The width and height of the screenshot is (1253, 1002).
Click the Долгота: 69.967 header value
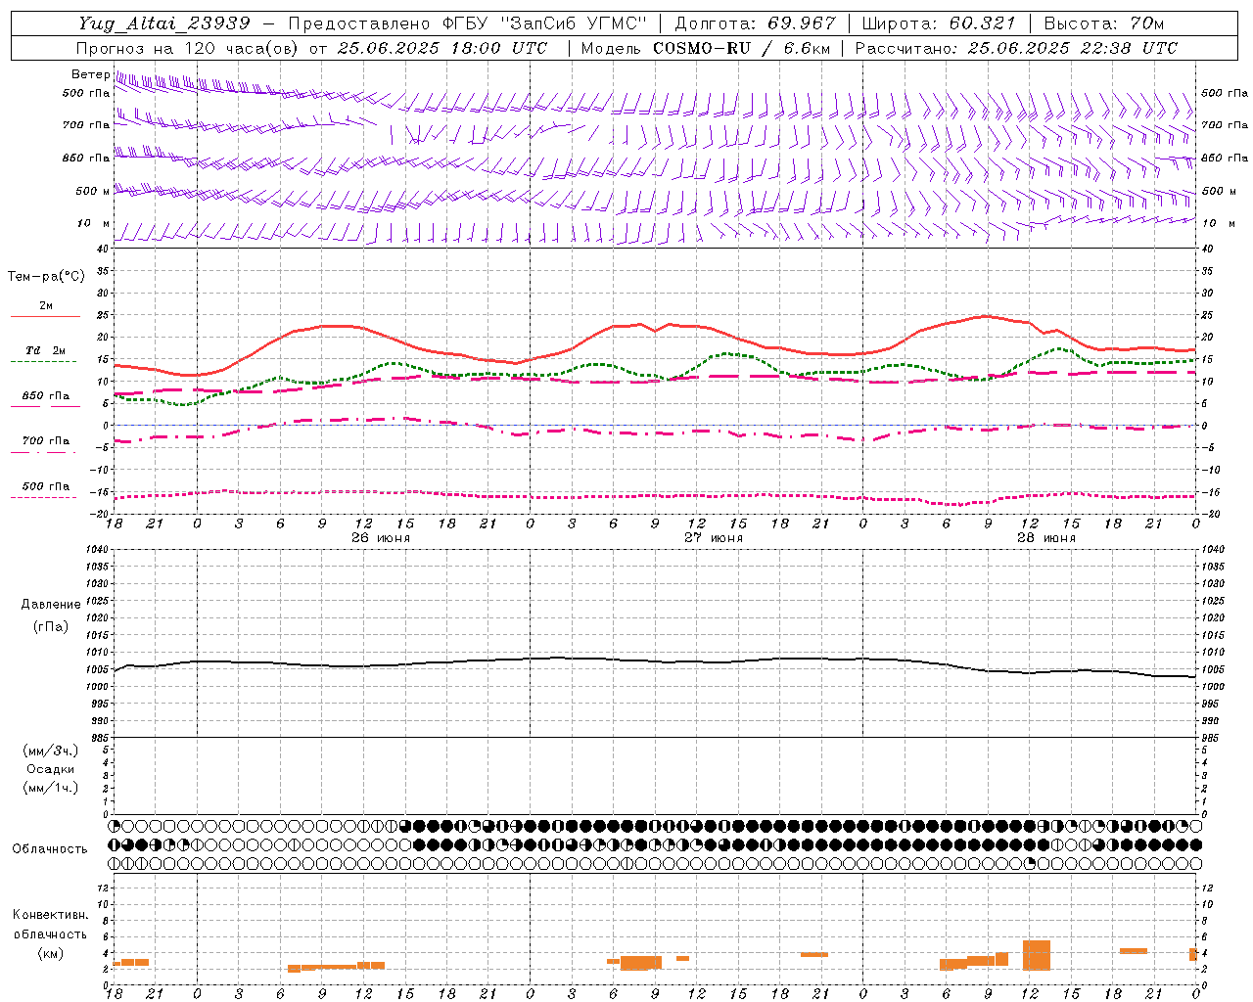click(756, 23)
